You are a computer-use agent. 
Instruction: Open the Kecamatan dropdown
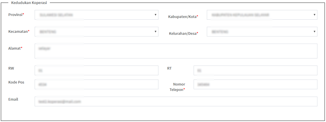coord(96,32)
